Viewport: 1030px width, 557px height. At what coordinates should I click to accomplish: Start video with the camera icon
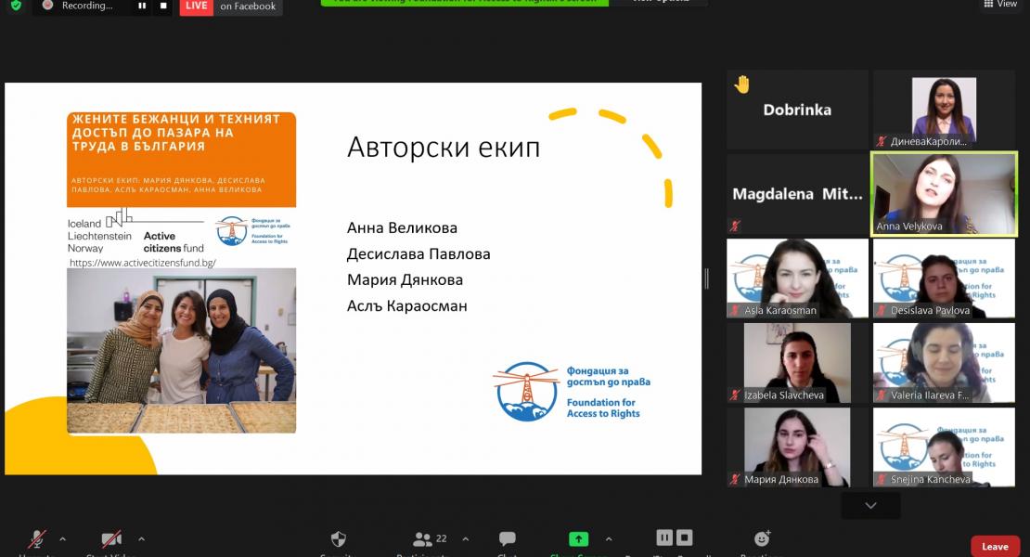(x=111, y=539)
